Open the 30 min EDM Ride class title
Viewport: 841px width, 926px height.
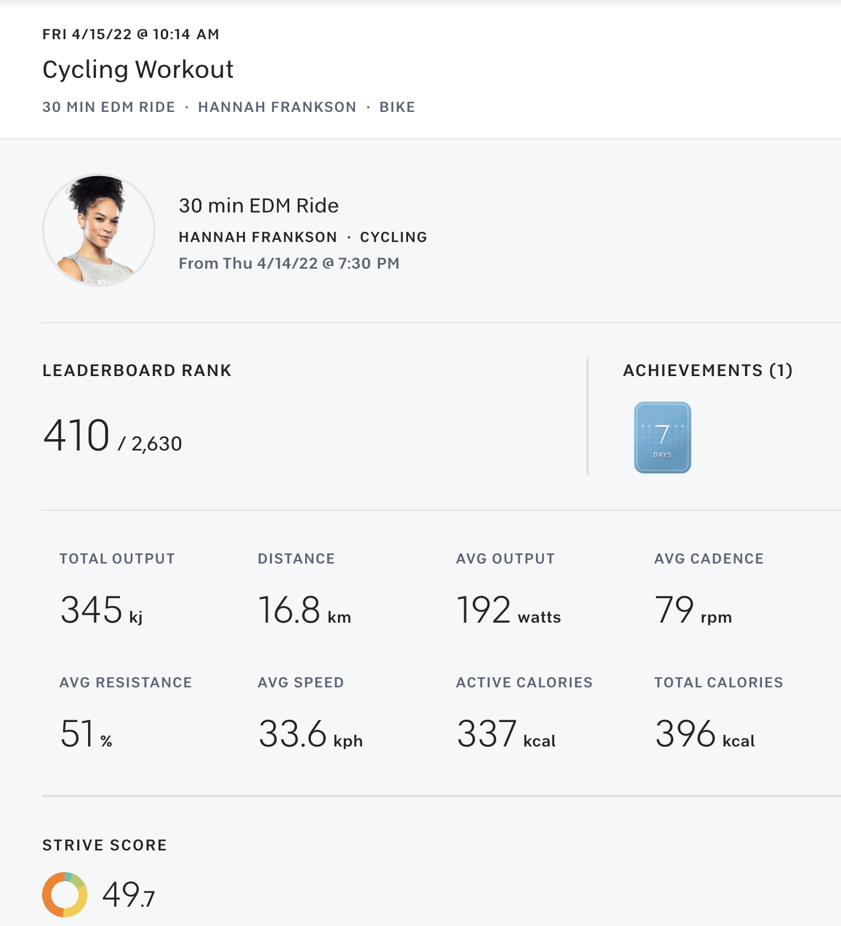click(259, 206)
